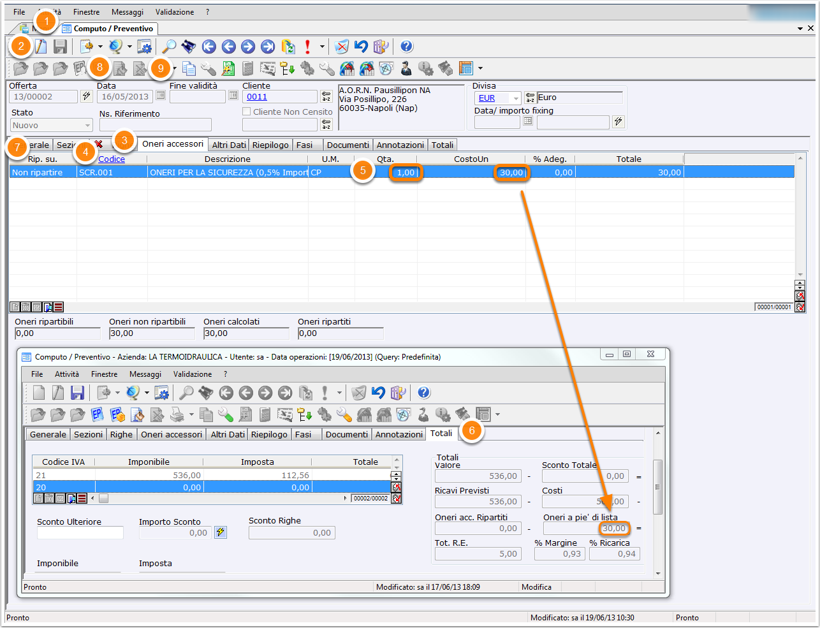Viewport: 820px width, 628px height.
Task: Select the SCR.001 row in oneri table
Action: tap(402, 173)
